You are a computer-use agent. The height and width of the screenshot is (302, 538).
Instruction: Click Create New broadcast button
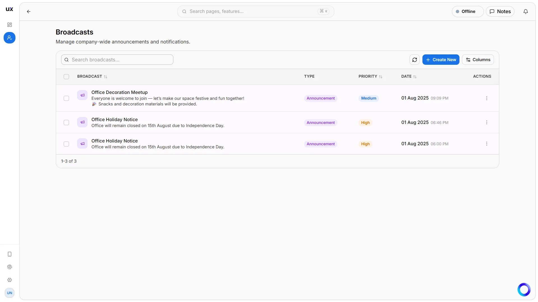click(441, 60)
